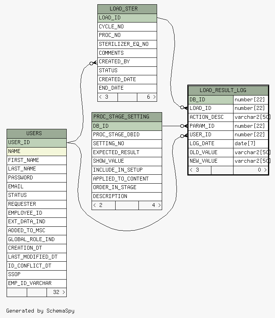Click LOAD_STER parent count '< 3'

(107, 97)
